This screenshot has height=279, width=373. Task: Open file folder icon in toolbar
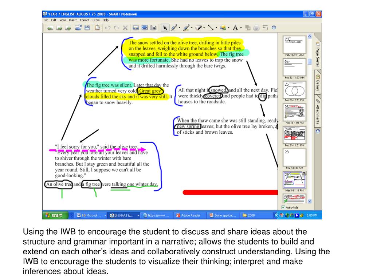78,28
